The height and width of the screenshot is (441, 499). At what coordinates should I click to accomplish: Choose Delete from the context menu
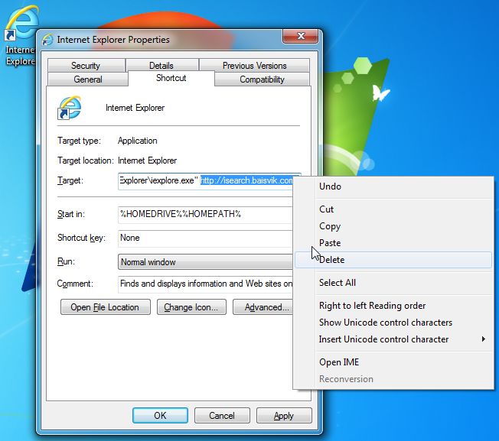coord(394,260)
